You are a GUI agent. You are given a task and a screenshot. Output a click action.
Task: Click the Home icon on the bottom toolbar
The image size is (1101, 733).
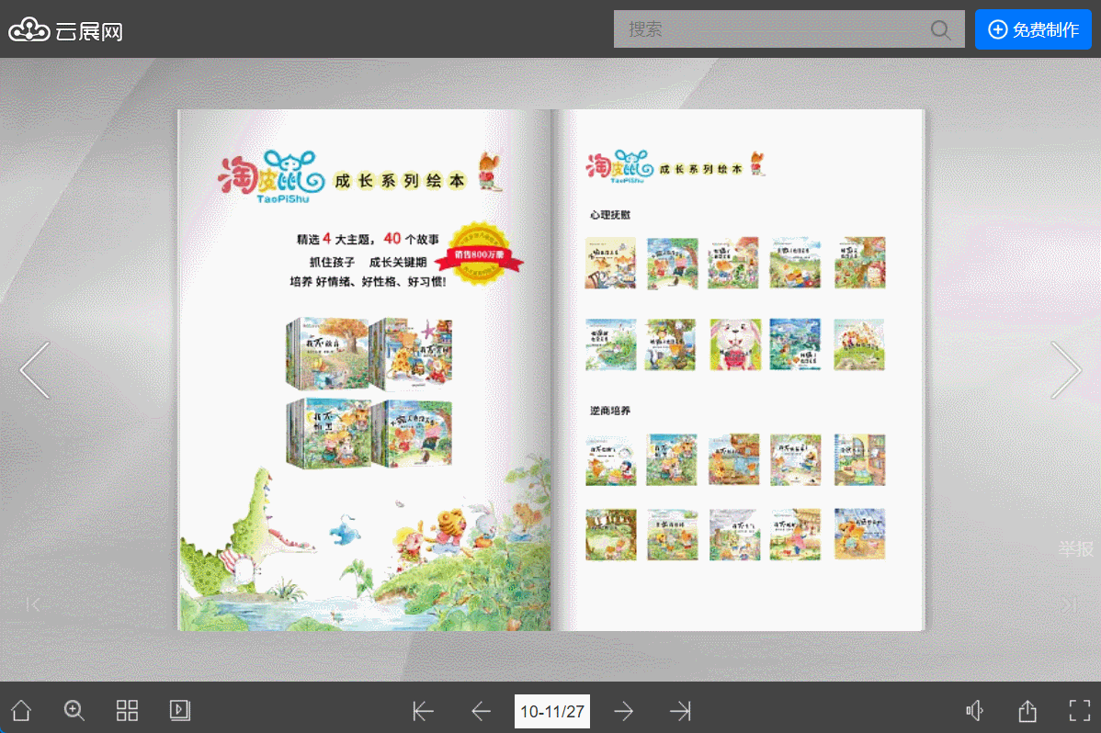click(x=20, y=710)
